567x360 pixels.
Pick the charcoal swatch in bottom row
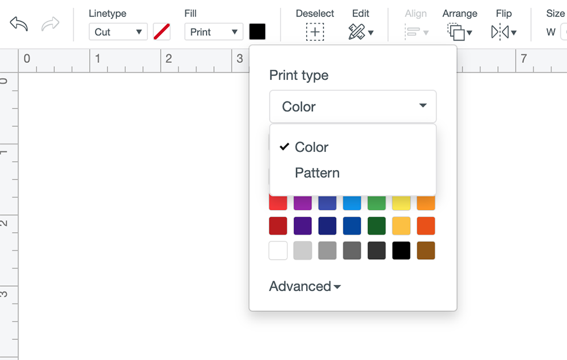point(376,251)
